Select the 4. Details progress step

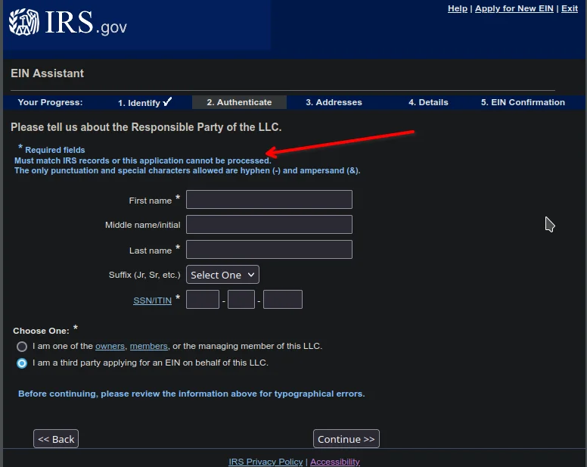tap(428, 102)
